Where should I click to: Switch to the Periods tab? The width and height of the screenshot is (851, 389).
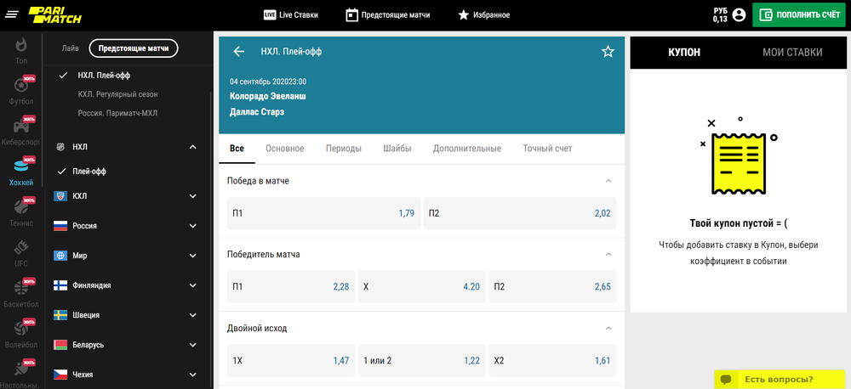point(343,149)
